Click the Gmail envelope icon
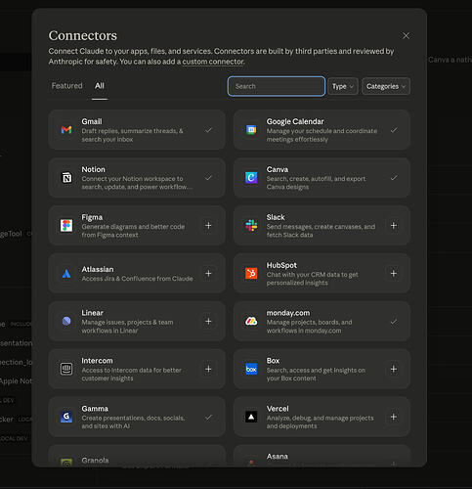Viewport: 472px width, 489px height. point(66,130)
